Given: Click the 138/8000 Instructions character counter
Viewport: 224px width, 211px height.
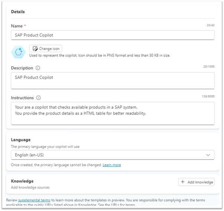Looking at the screenshot, I should click(208, 96).
